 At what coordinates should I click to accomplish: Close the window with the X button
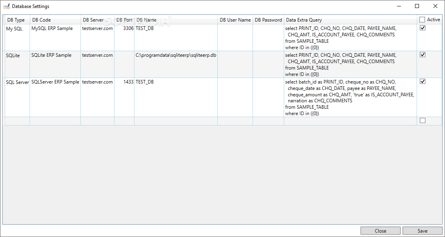[435, 6]
